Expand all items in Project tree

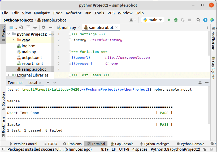click(28, 27)
